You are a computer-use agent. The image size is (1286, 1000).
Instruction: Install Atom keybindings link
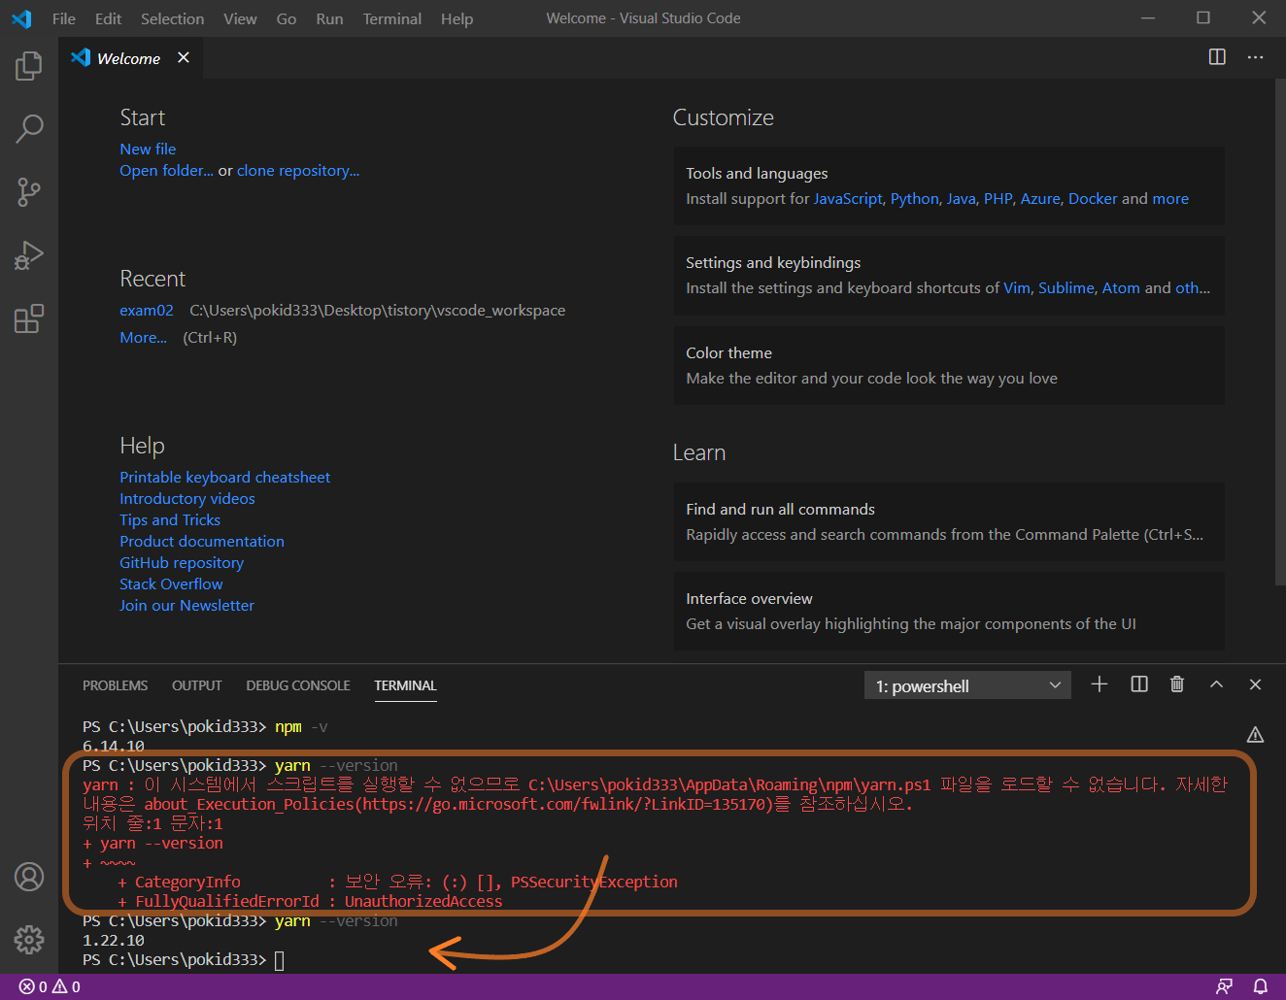(x=1121, y=287)
